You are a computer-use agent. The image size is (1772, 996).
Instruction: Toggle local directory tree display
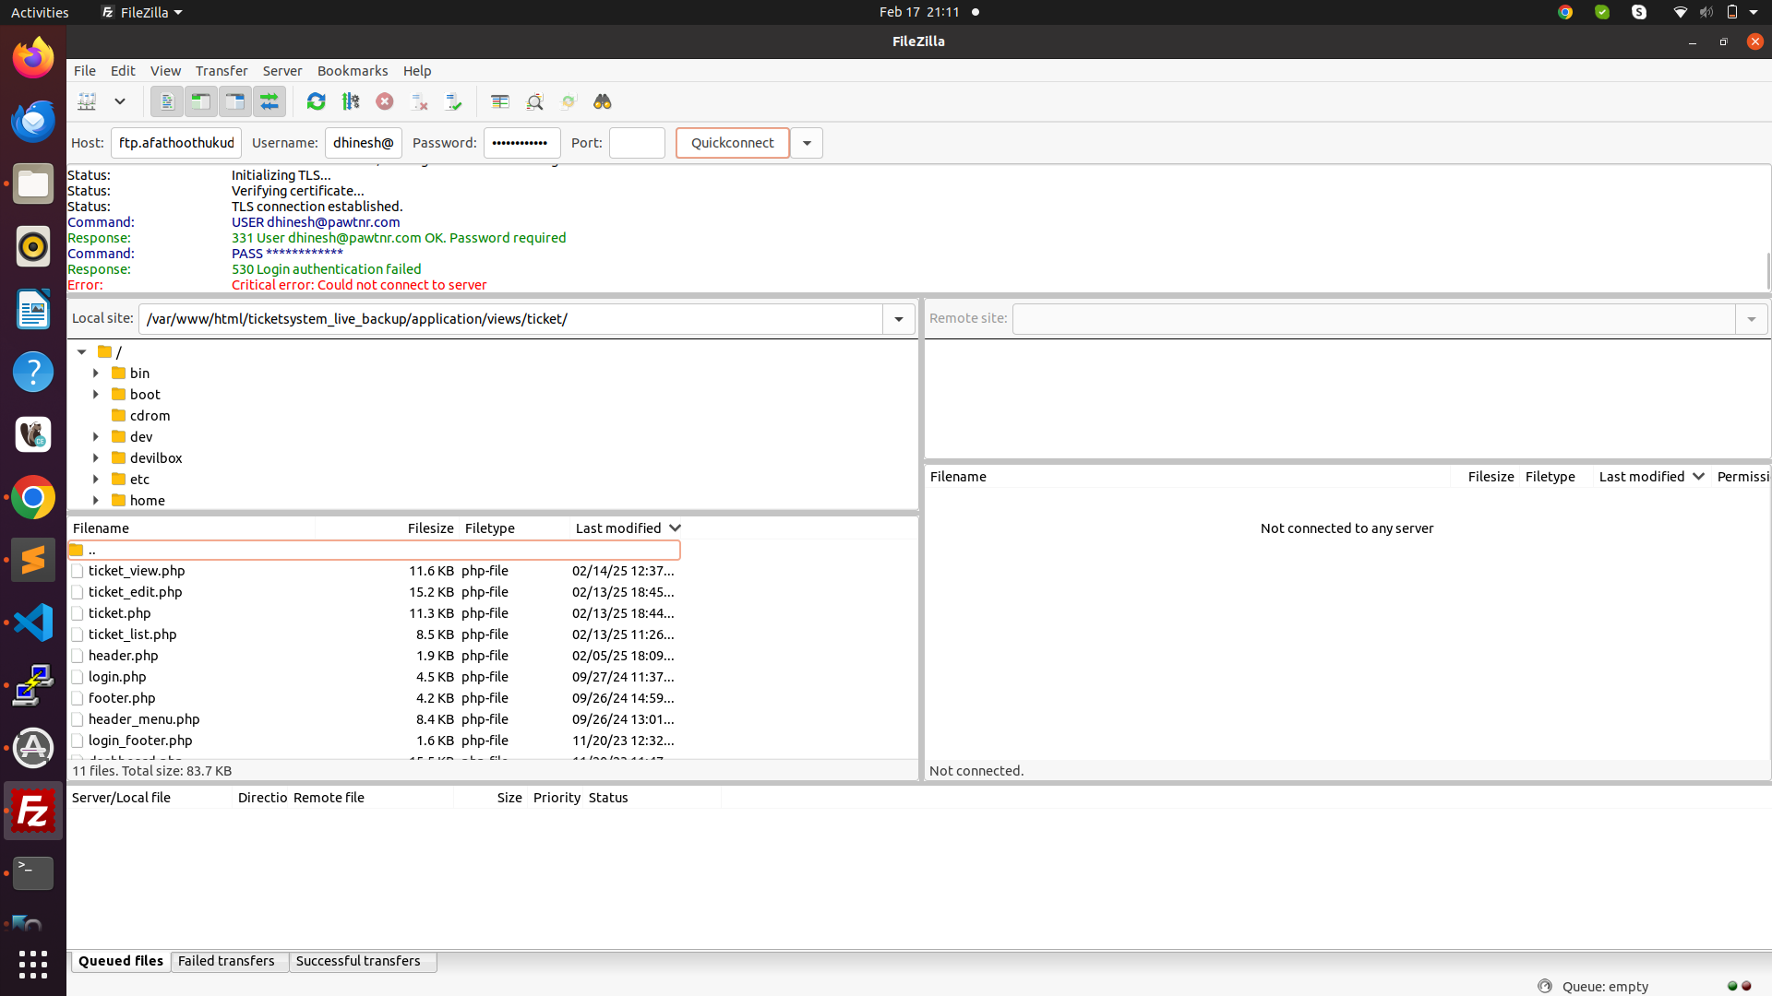[201, 101]
